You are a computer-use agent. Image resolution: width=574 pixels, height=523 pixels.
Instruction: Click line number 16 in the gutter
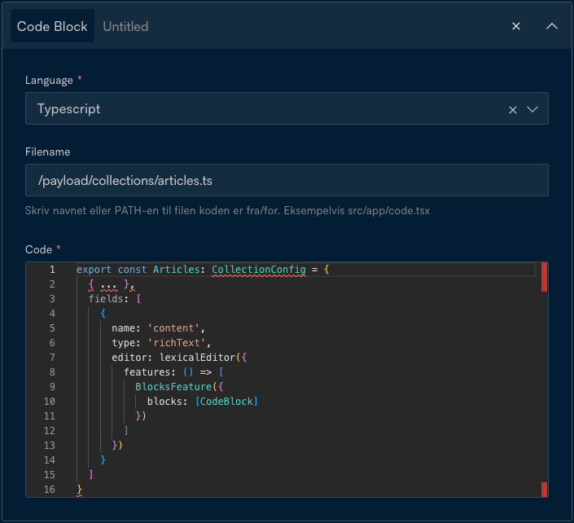(x=50, y=490)
